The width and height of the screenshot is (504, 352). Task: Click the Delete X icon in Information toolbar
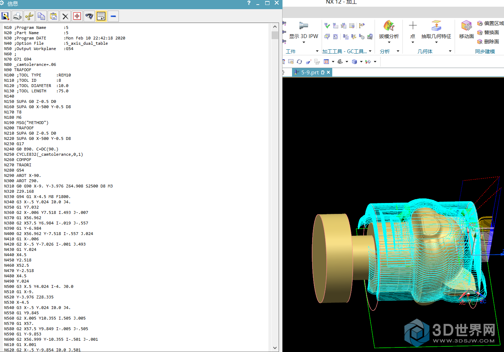(65, 16)
